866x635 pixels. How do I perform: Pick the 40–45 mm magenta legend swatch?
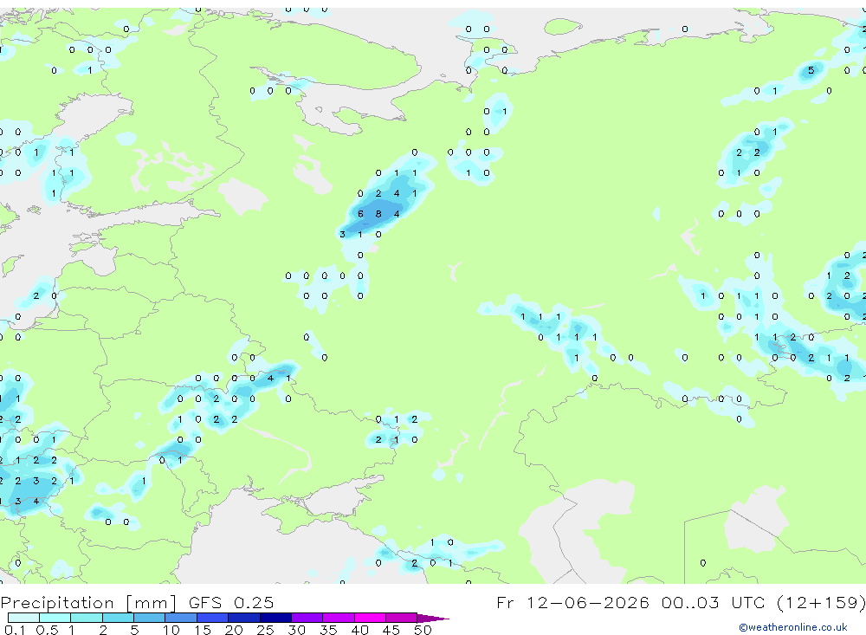(x=370, y=618)
